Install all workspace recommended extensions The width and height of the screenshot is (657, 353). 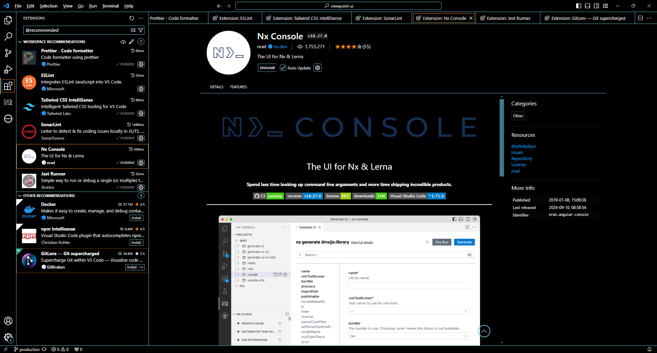[123, 42]
